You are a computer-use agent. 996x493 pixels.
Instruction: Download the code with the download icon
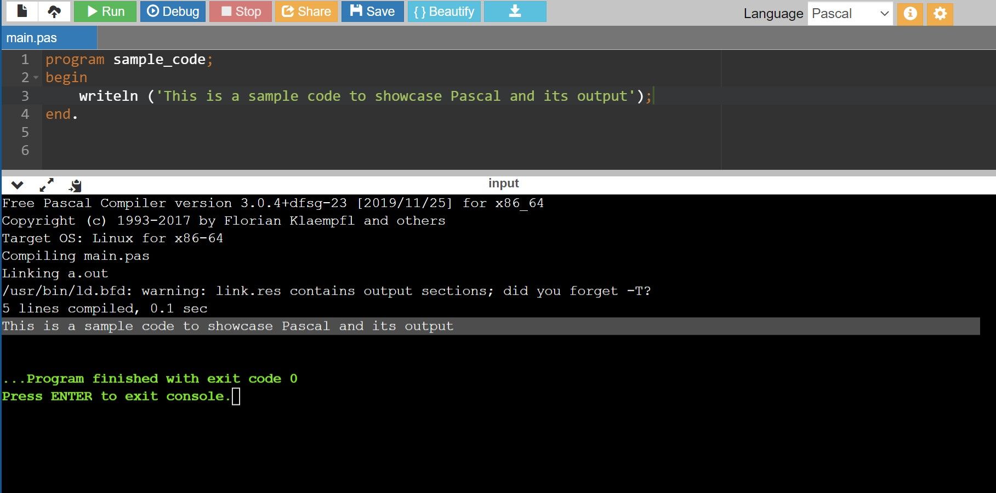click(514, 11)
